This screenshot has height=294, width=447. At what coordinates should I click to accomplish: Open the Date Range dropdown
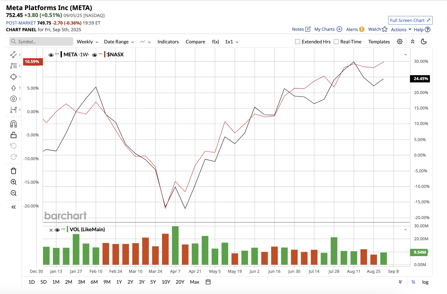coord(119,42)
